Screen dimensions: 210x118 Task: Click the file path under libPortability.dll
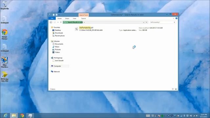click(91, 30)
